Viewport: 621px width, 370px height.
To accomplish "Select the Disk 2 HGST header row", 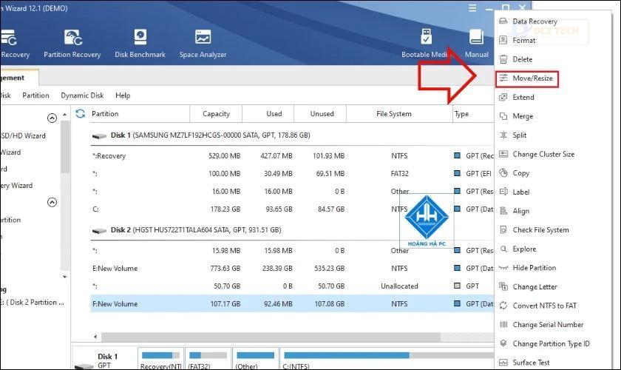I will point(292,230).
